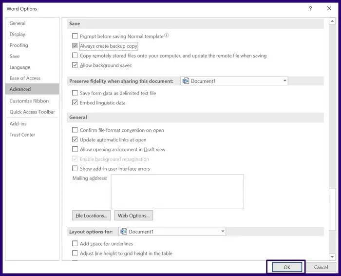Viewport: 341px width, 276px height.
Task: Check Show add-in user interface errors
Action: pos(75,168)
